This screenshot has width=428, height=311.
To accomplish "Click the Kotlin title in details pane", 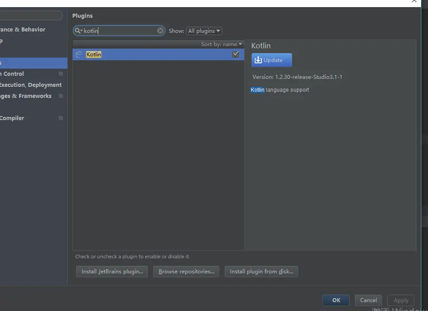I will 261,46.
